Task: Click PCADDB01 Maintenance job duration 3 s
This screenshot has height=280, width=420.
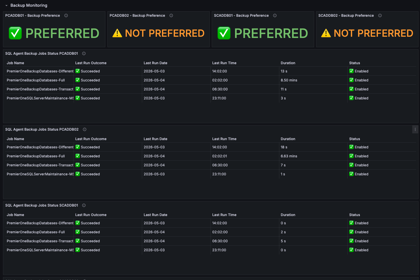Action: (283, 98)
